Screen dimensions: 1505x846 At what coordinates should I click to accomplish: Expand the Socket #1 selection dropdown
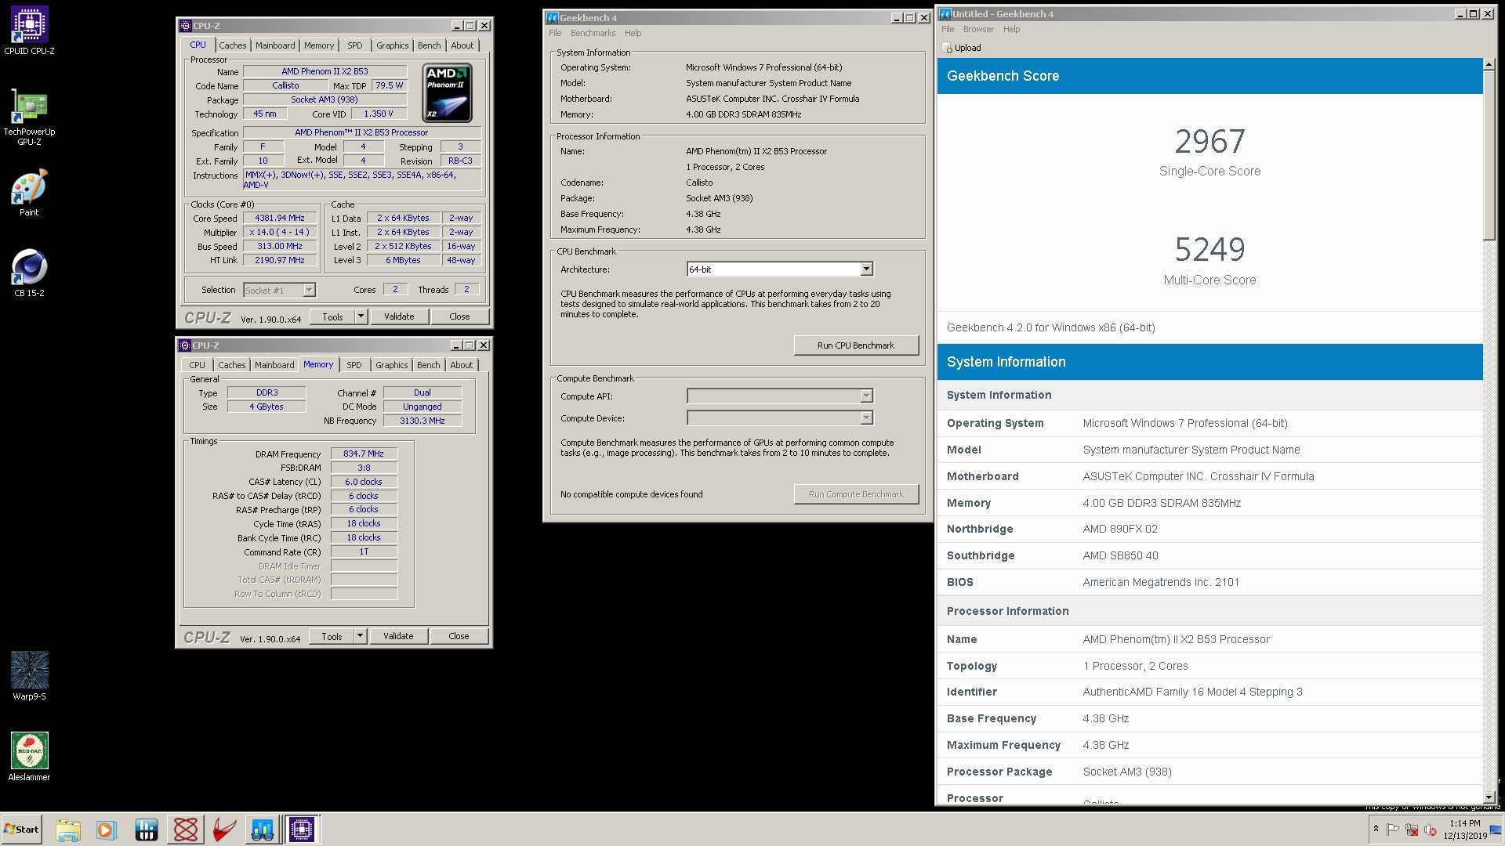pyautogui.click(x=309, y=291)
